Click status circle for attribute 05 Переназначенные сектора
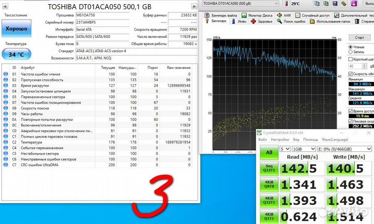374x224 pixels. click(x=6, y=96)
